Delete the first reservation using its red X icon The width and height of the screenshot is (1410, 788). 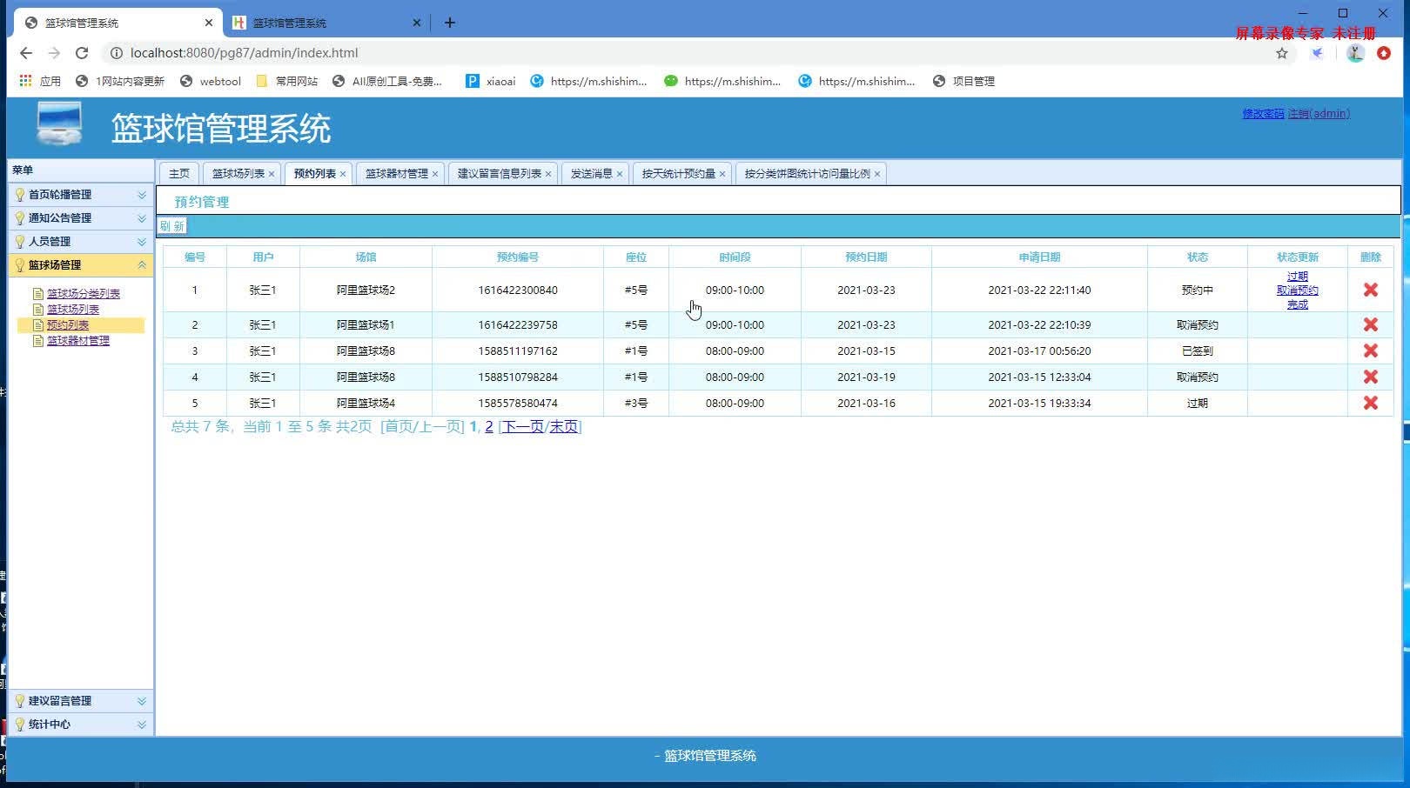coord(1370,290)
